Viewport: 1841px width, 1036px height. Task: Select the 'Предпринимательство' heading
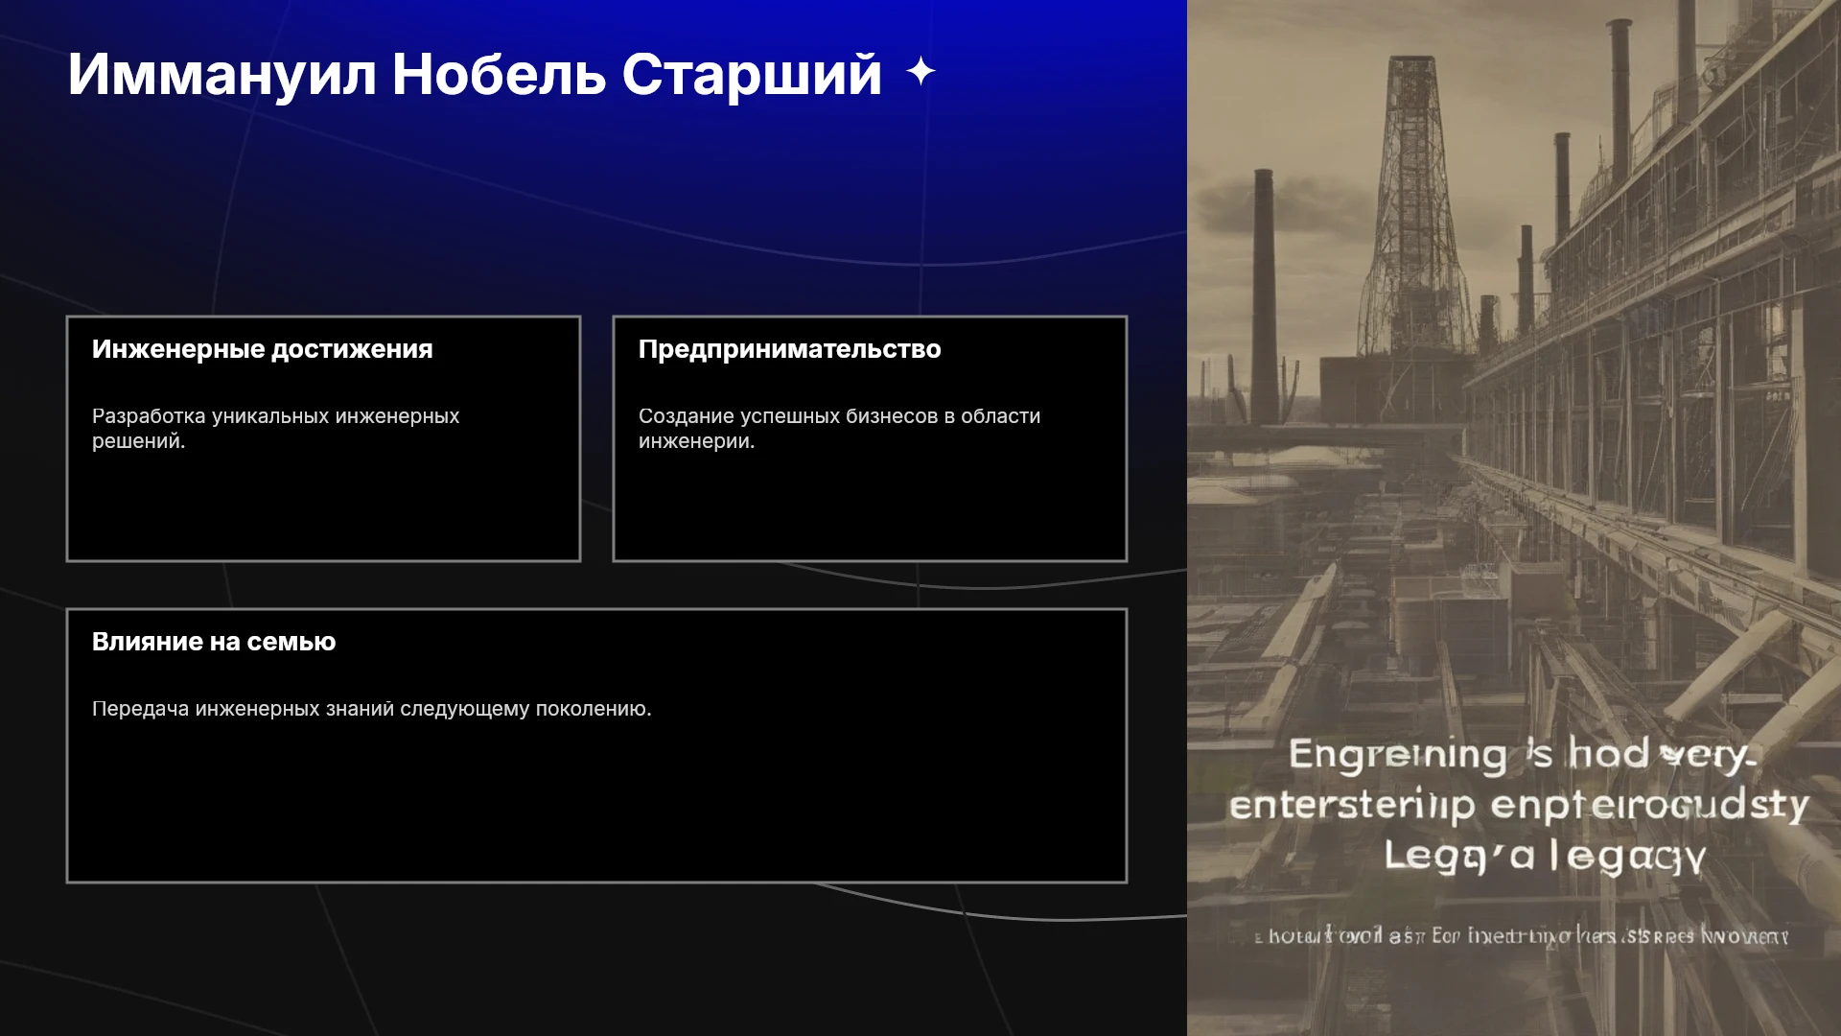coord(789,349)
